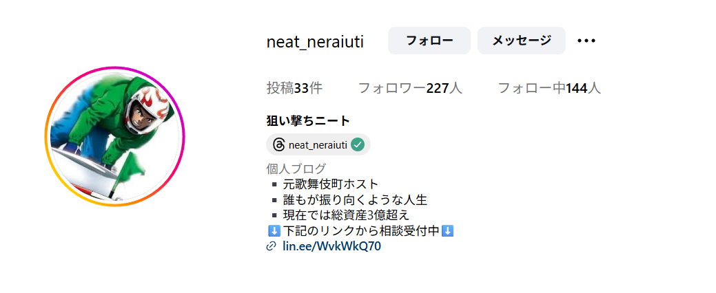Click the green verified checkmark in Threads badge

[358, 145]
